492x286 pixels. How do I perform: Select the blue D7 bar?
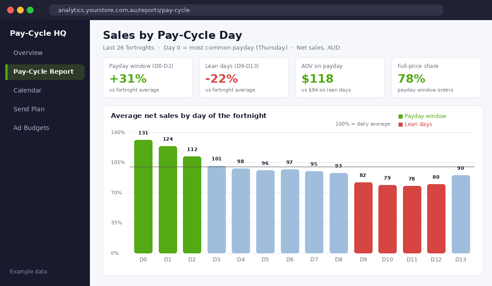point(314,212)
